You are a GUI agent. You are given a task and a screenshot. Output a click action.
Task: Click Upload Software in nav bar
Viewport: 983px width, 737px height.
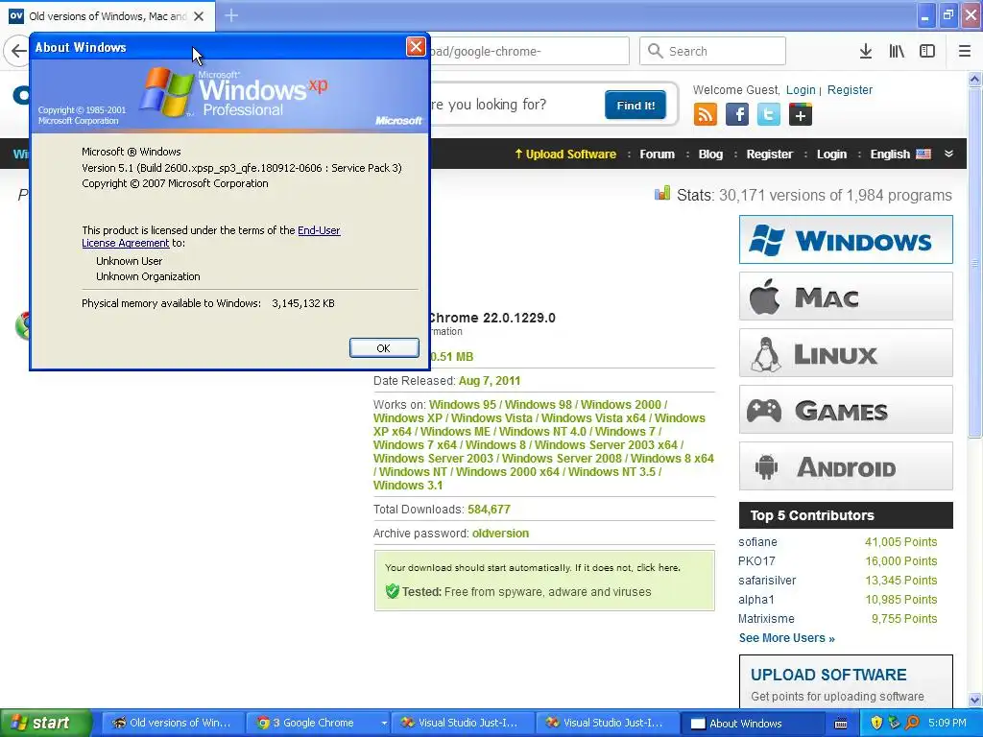(565, 155)
